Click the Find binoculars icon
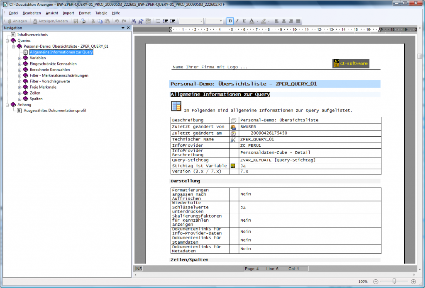The width and height of the screenshot is (425, 288). [134, 21]
